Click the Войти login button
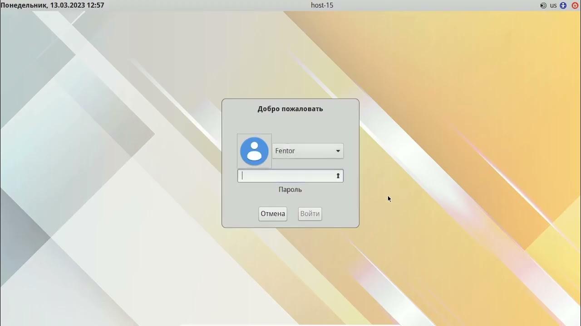This screenshot has height=326, width=581. [310, 214]
